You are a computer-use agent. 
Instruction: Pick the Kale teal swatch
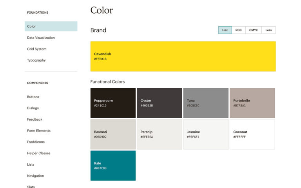coord(113,166)
